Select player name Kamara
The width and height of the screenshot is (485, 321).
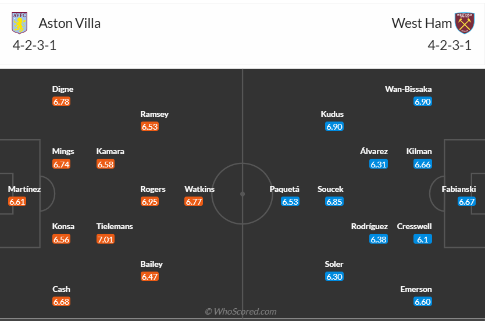pos(110,152)
